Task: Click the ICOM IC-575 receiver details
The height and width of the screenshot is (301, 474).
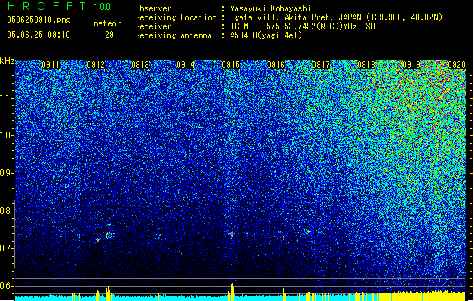Action: 302,26
